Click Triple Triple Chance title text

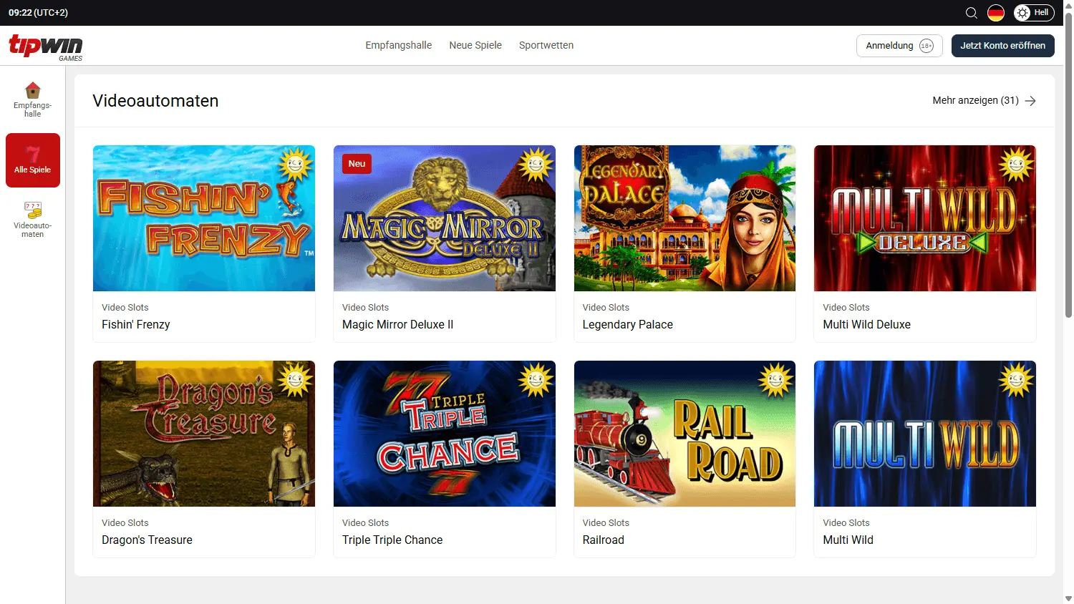[392, 540]
